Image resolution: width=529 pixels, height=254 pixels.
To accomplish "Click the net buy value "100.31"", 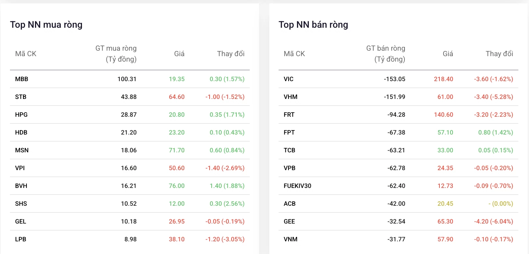I will coord(127,79).
